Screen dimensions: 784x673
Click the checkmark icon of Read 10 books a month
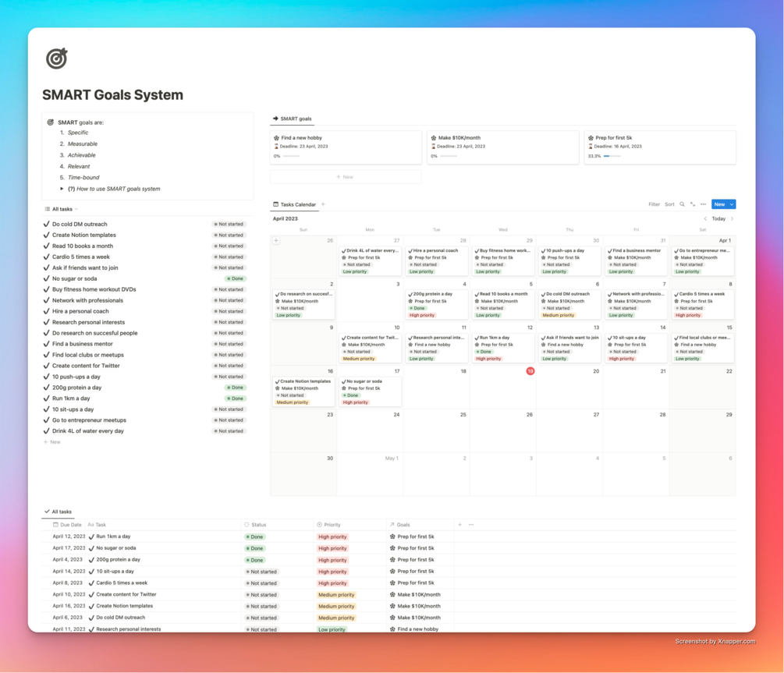[x=47, y=246]
